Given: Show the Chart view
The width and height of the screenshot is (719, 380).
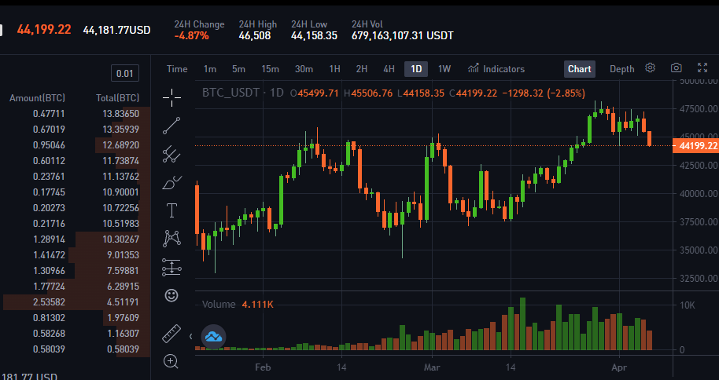Looking at the screenshot, I should point(580,68).
